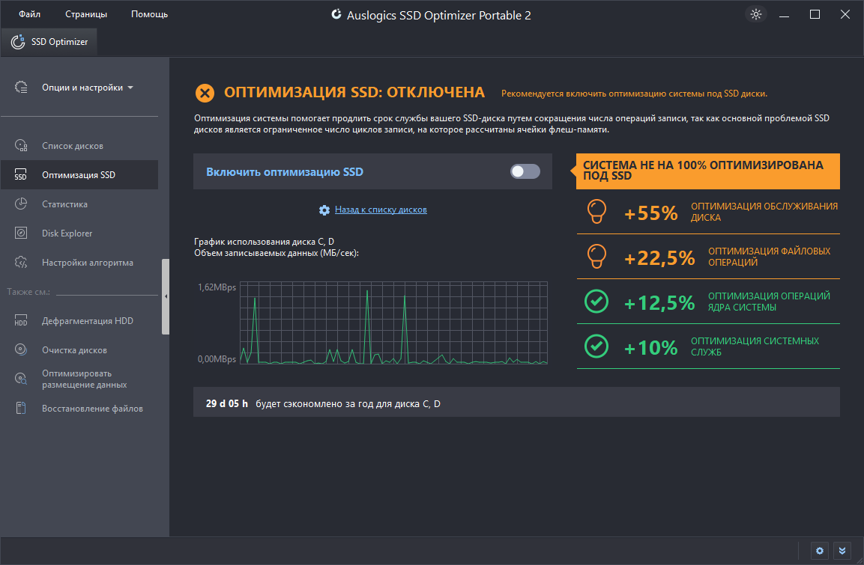Collapse the sidebar with the arrow handle

[x=166, y=296]
